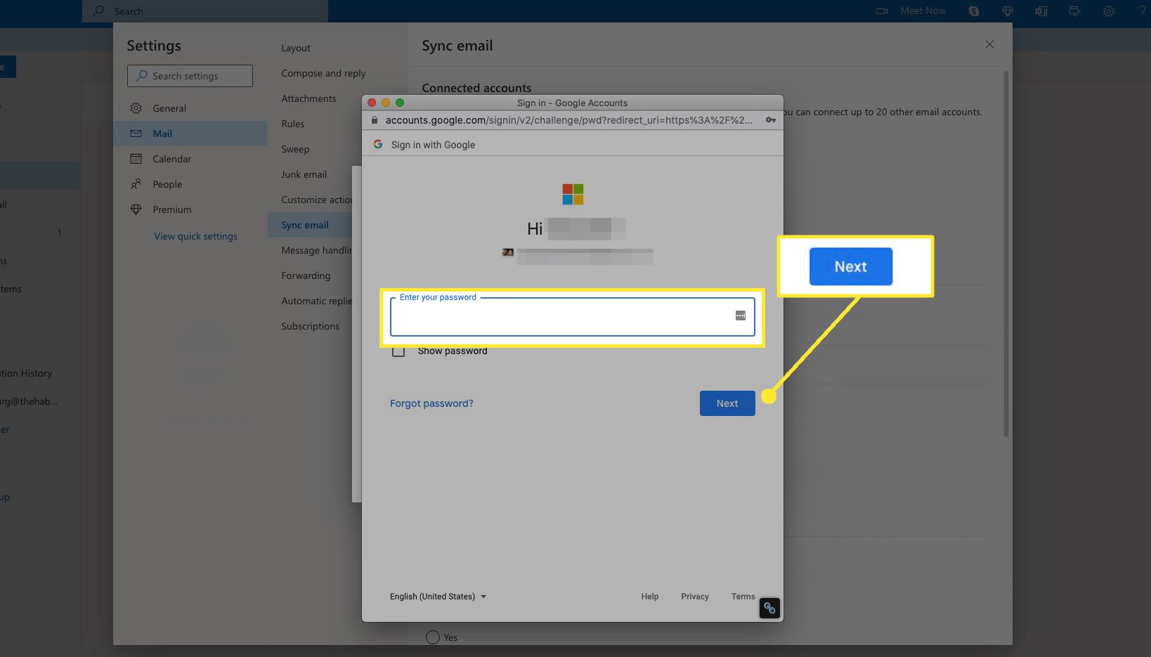Click the Meet Now camera icon
The width and height of the screenshot is (1151, 657).
click(x=882, y=11)
